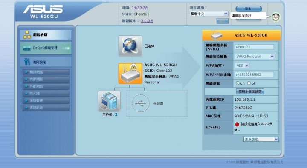Open the EzQoS bandwidth management menu
This screenshot has height=168, width=307.
[x=46, y=48]
